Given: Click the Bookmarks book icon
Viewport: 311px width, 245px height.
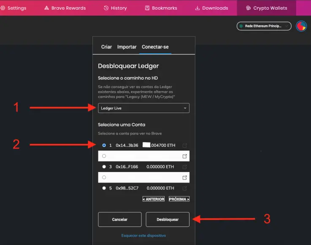Looking at the screenshot, I should pos(147,8).
